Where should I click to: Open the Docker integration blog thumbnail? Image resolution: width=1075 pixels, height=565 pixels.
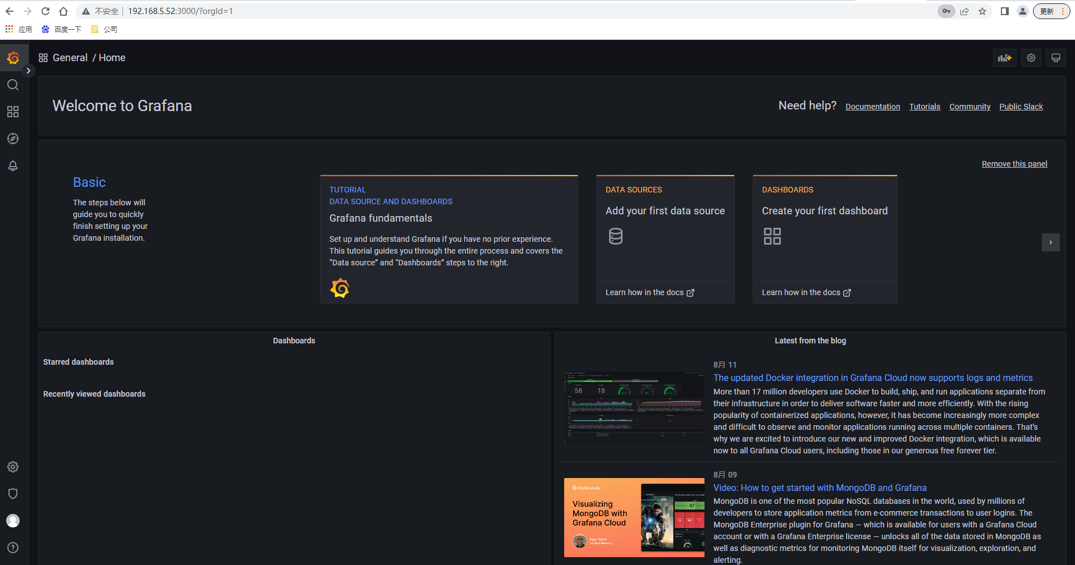pyautogui.click(x=634, y=408)
